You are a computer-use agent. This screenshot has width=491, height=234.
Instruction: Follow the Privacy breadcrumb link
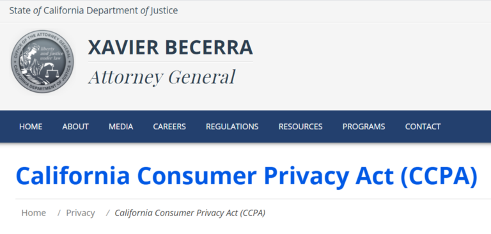[81, 213]
